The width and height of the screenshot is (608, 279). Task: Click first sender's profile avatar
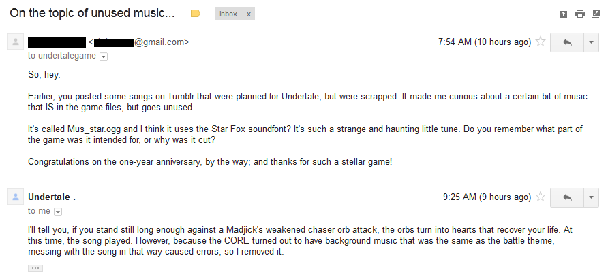pos(15,42)
